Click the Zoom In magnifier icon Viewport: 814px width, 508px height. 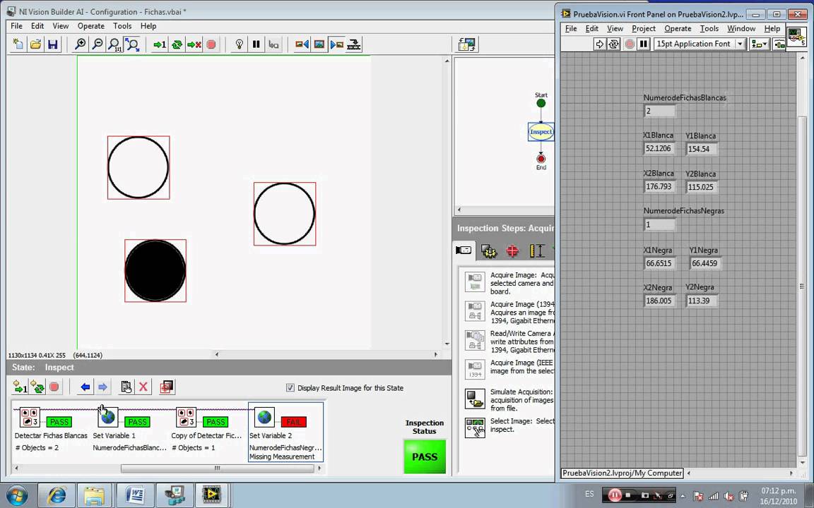80,44
